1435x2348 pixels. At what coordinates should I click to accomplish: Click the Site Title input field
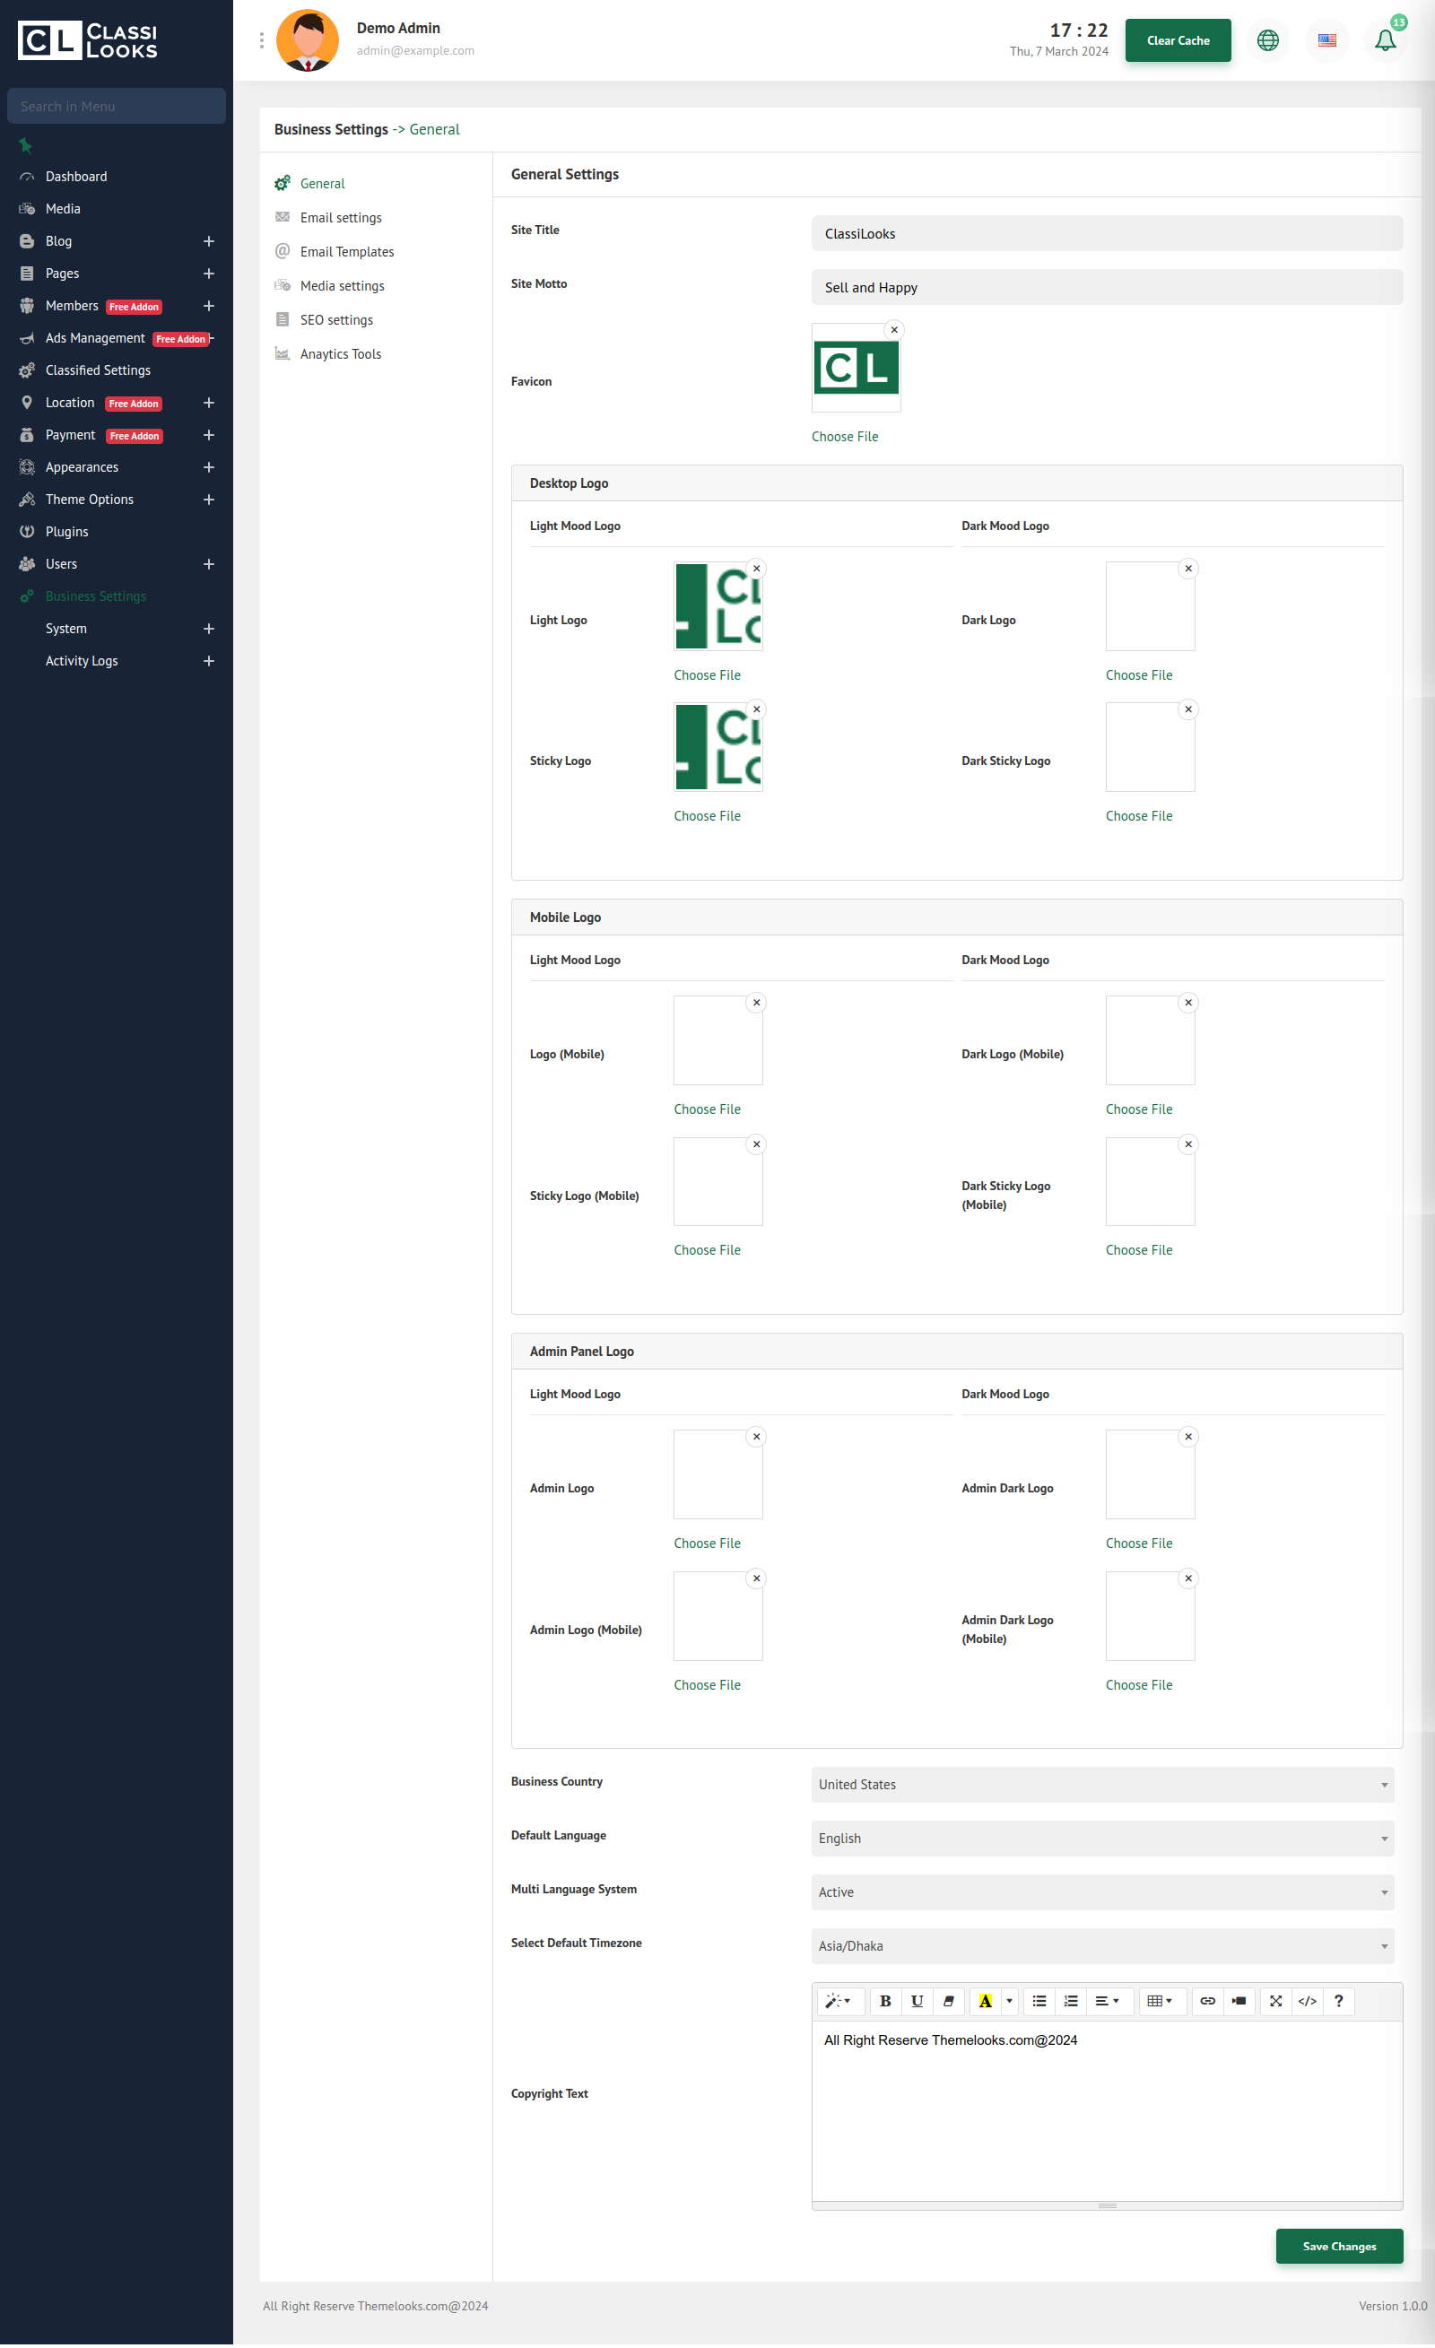pos(1106,233)
